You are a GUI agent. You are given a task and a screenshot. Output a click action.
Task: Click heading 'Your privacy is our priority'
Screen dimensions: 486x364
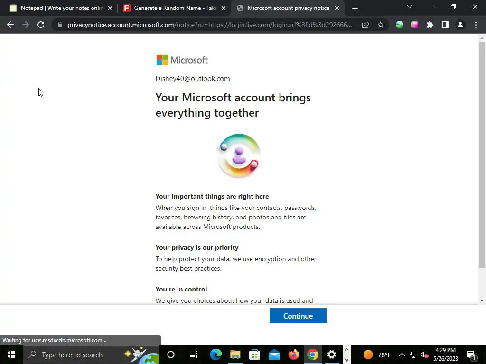click(197, 247)
